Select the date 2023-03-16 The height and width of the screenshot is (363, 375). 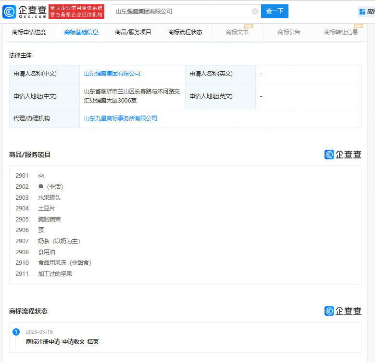coord(39,332)
